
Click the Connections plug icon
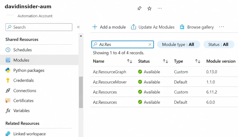pyautogui.click(x=8, y=90)
